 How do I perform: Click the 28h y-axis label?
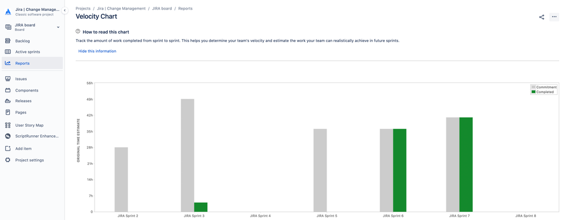[x=90, y=148]
